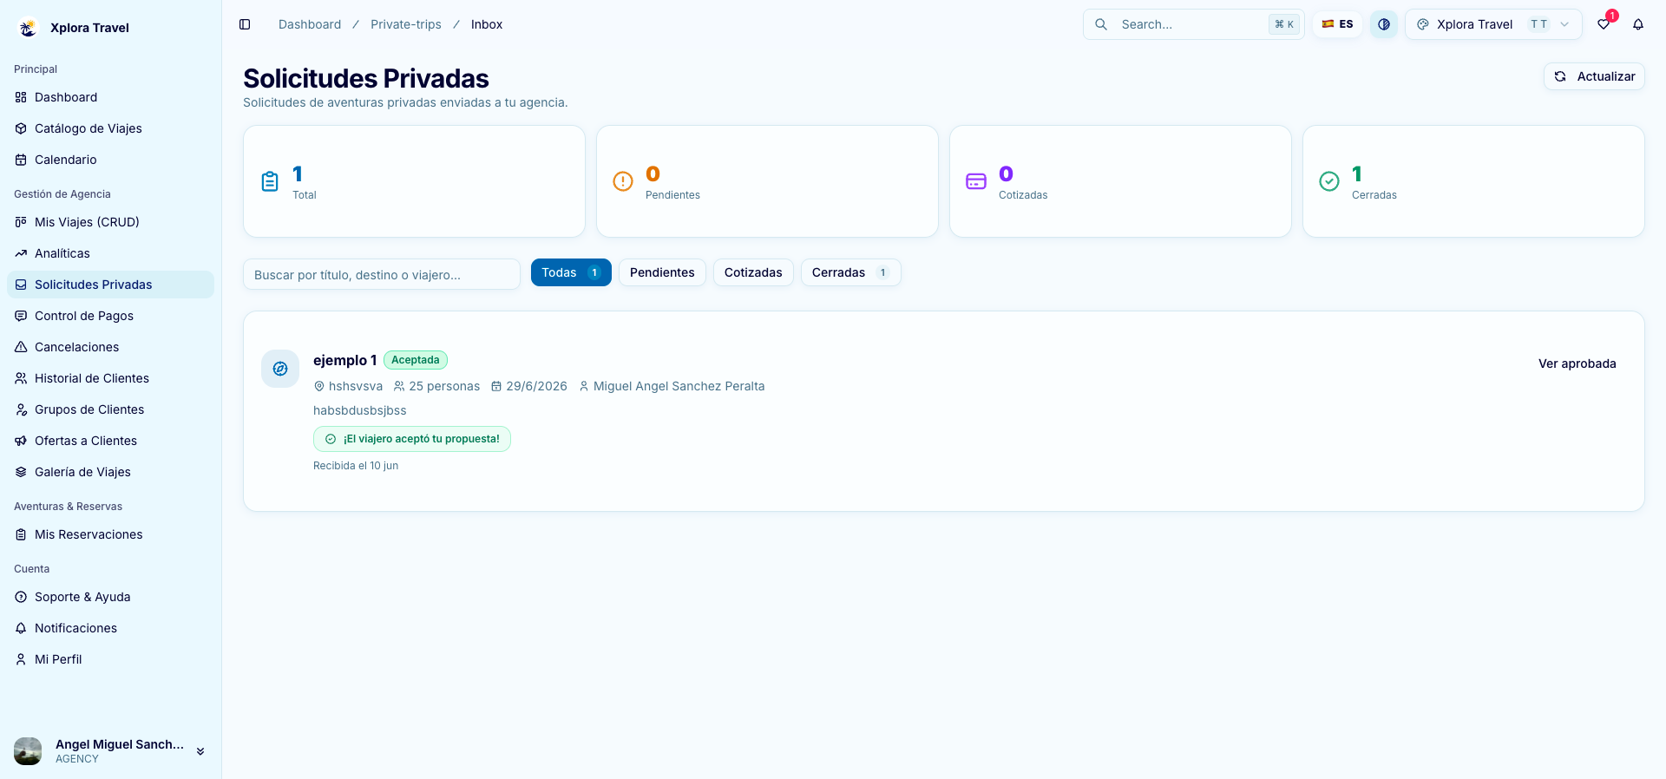
Task: Select the Pendientes filter tab
Action: (662, 272)
